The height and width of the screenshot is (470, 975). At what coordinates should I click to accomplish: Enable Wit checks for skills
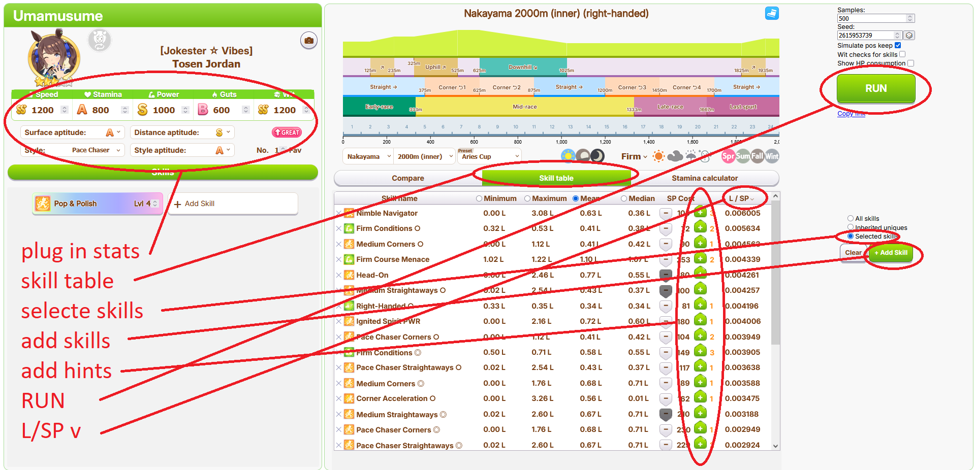tap(902, 54)
